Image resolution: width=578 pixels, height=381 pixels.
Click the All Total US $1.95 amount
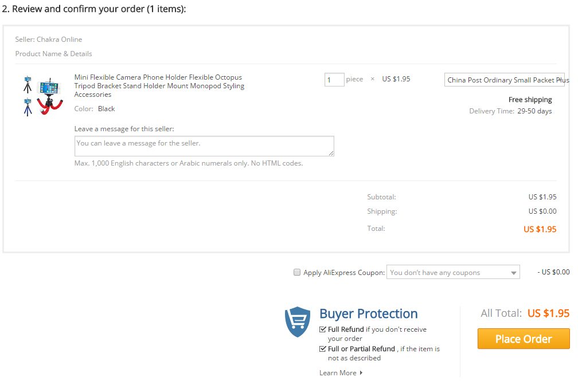548,313
